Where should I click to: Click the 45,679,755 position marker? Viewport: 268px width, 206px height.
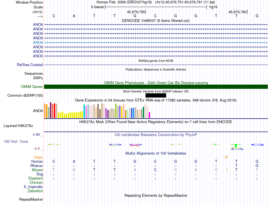tap(136, 12)
